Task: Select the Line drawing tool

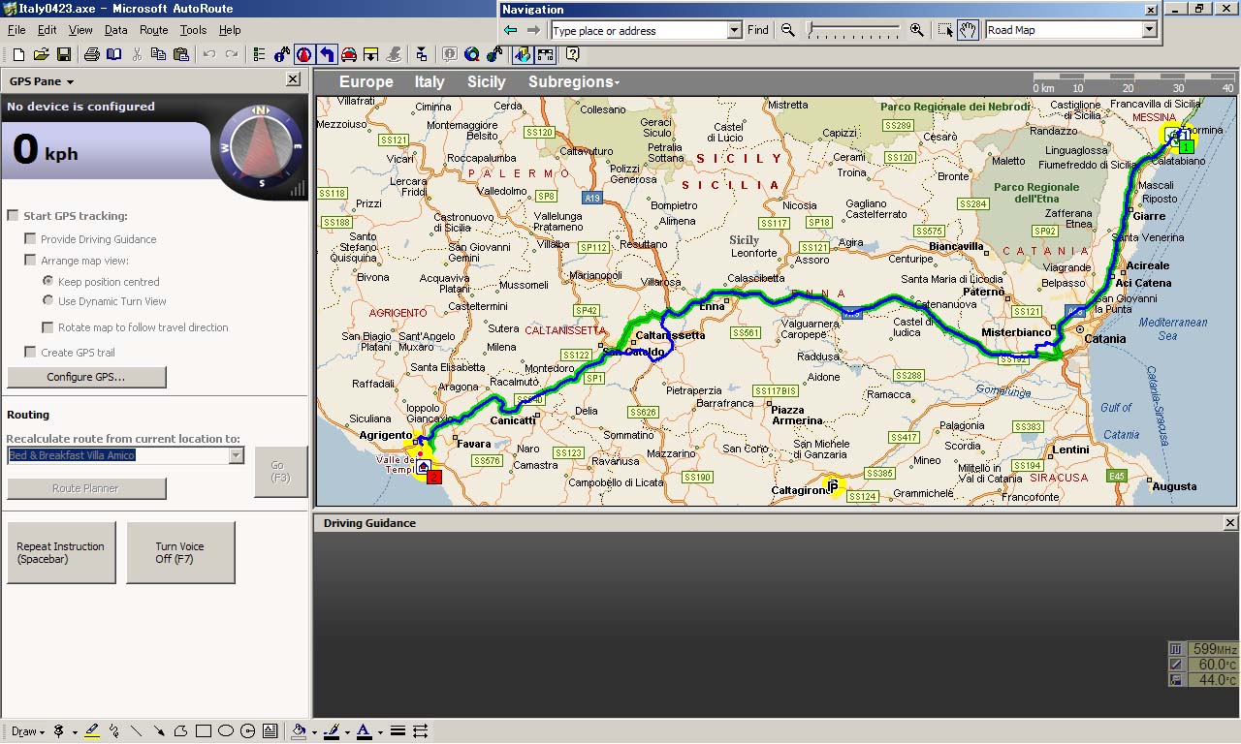Action: 136,731
